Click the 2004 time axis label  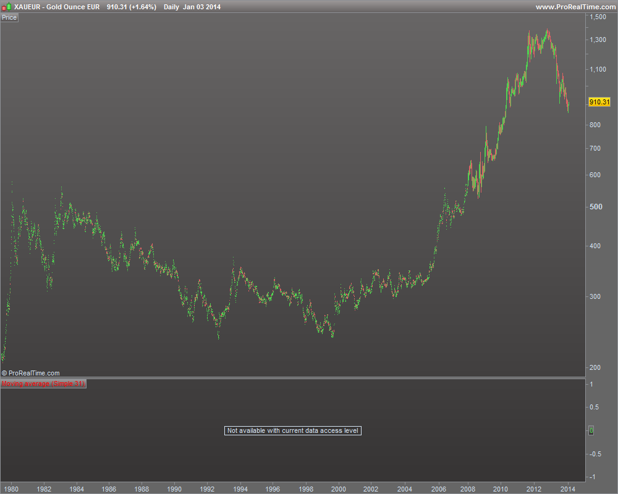coord(405,489)
